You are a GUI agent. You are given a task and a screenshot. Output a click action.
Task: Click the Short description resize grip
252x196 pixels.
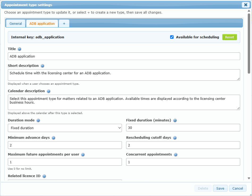[x=238, y=79]
